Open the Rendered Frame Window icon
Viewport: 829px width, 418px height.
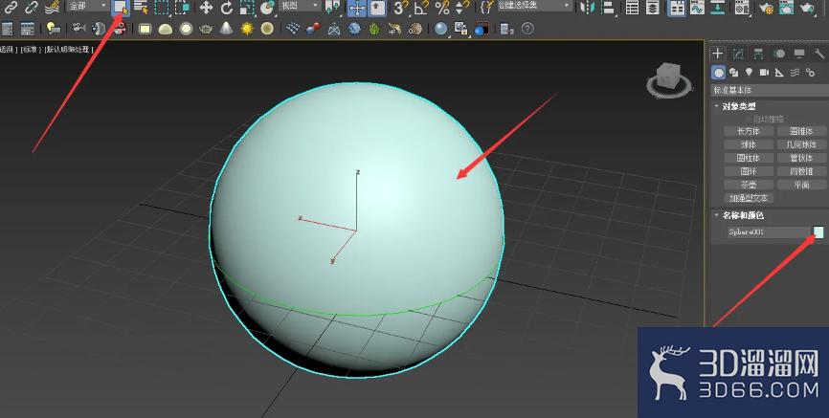coord(786,8)
